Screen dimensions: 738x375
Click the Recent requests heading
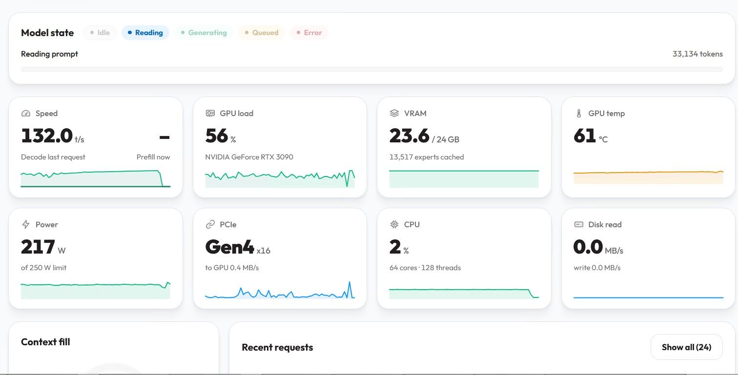(x=277, y=347)
